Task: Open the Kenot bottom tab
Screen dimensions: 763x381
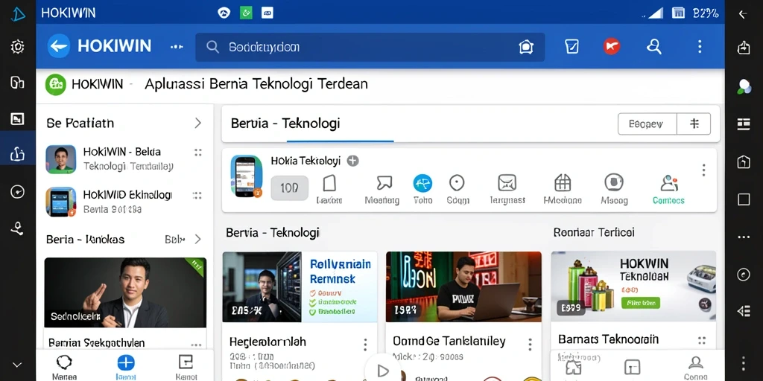Action: [186, 367]
